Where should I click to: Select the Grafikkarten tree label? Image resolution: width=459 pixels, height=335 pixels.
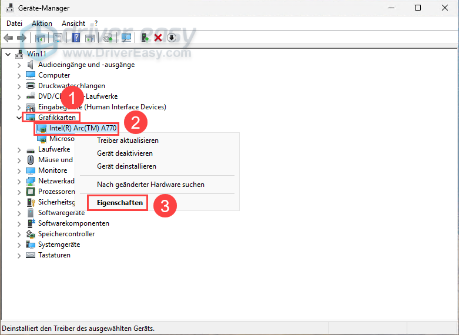pos(57,118)
